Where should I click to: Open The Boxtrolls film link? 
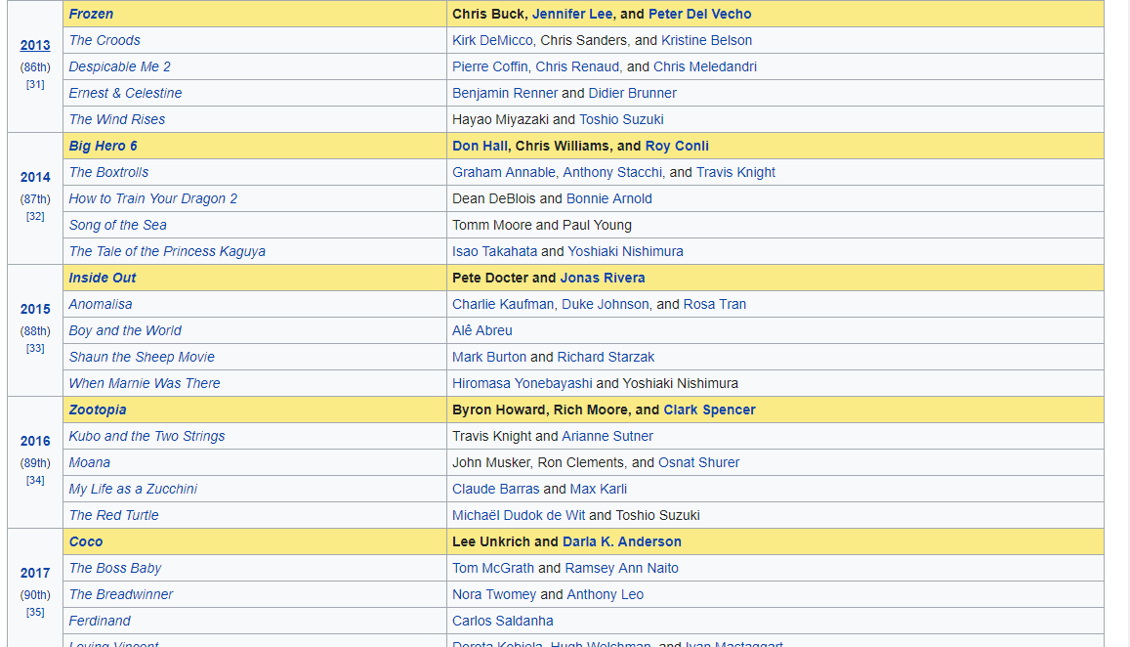click(108, 172)
